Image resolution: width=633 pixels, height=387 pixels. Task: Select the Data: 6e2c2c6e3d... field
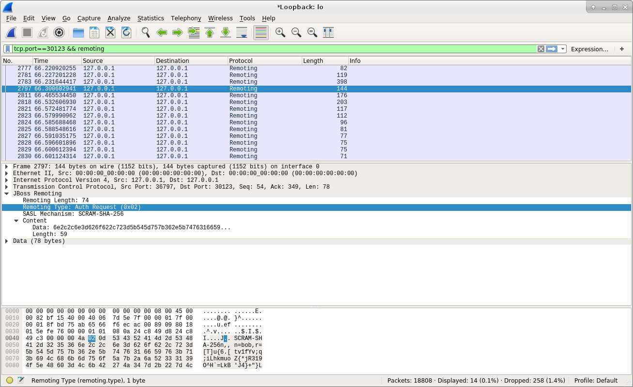point(131,227)
